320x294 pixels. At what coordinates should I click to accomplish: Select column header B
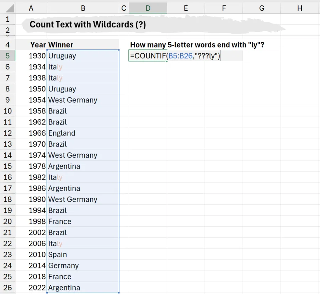pos(82,7)
